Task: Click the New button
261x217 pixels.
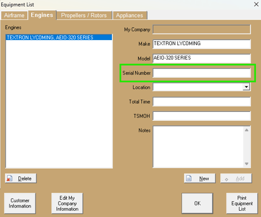Action: pyautogui.click(x=200, y=179)
